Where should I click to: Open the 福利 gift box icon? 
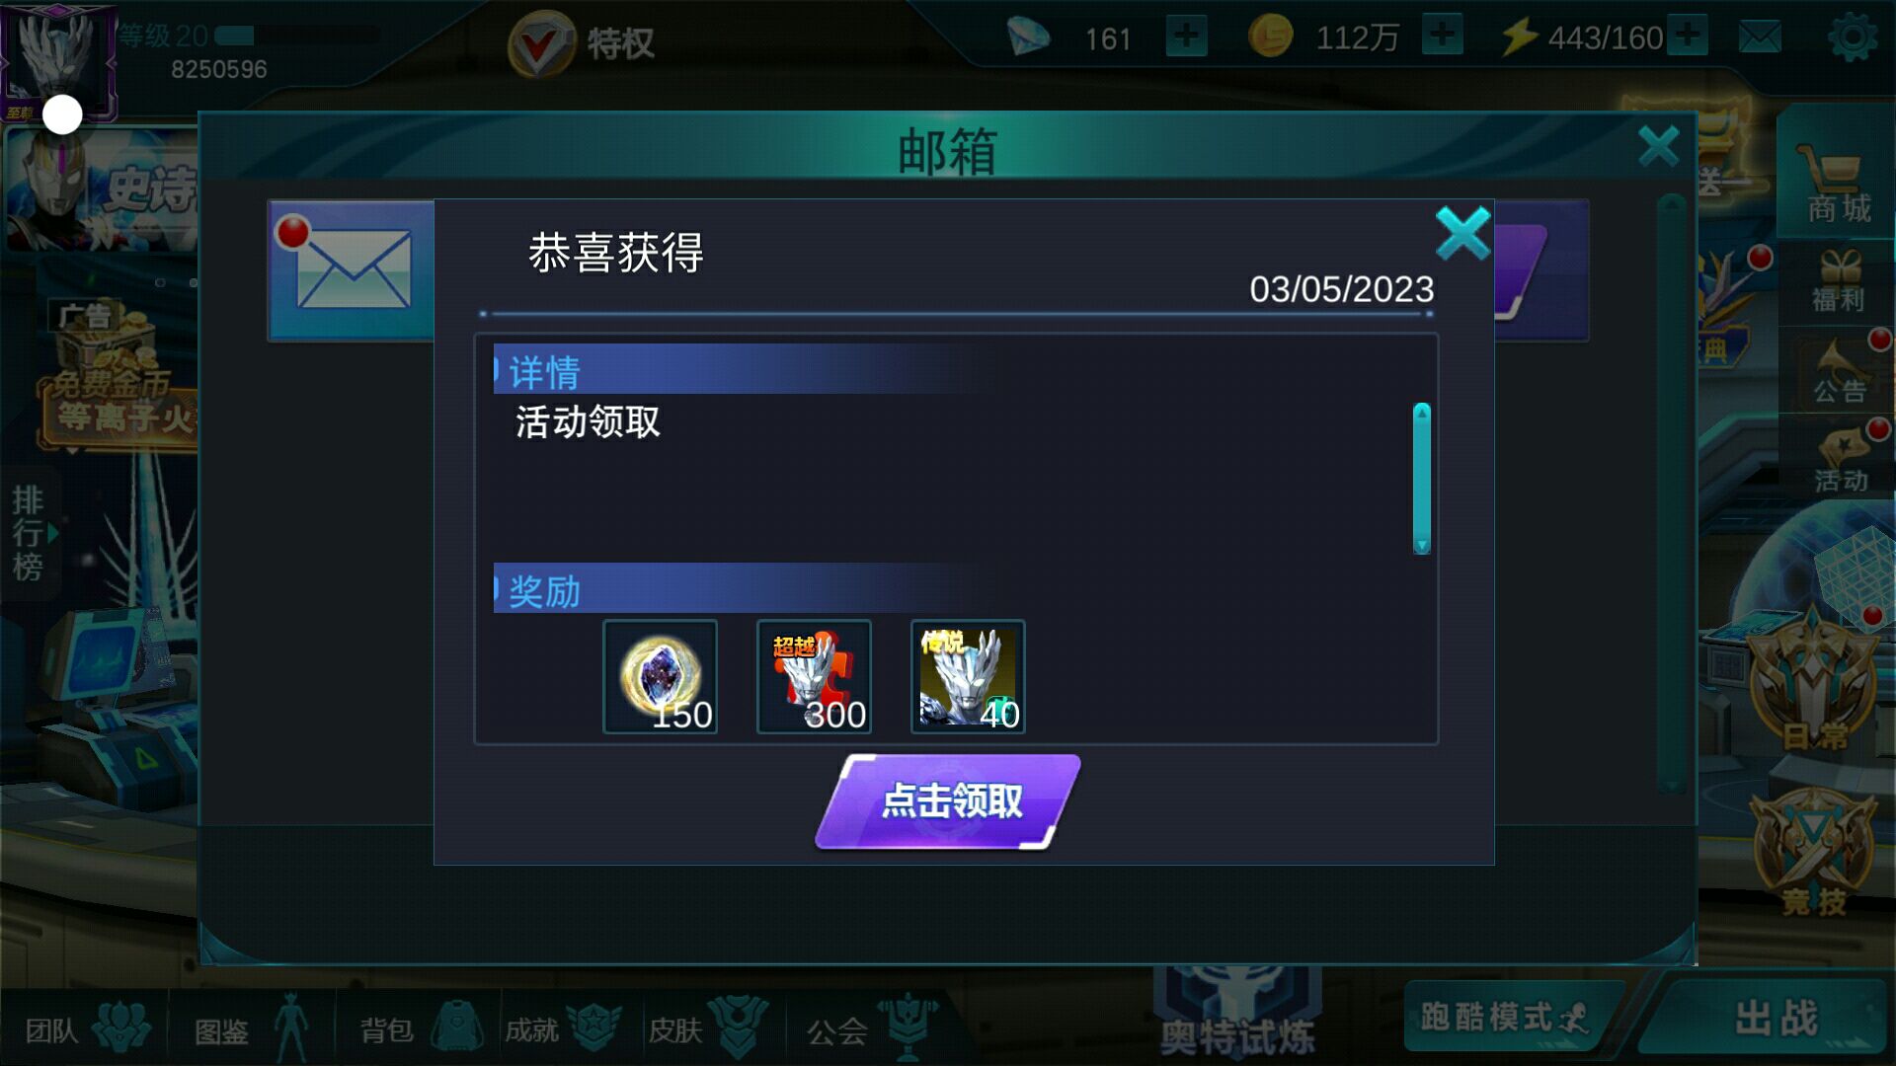[1838, 282]
